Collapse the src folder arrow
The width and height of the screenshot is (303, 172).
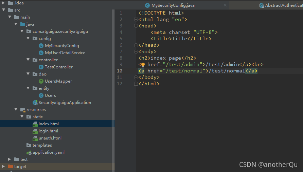[x=3, y=10]
